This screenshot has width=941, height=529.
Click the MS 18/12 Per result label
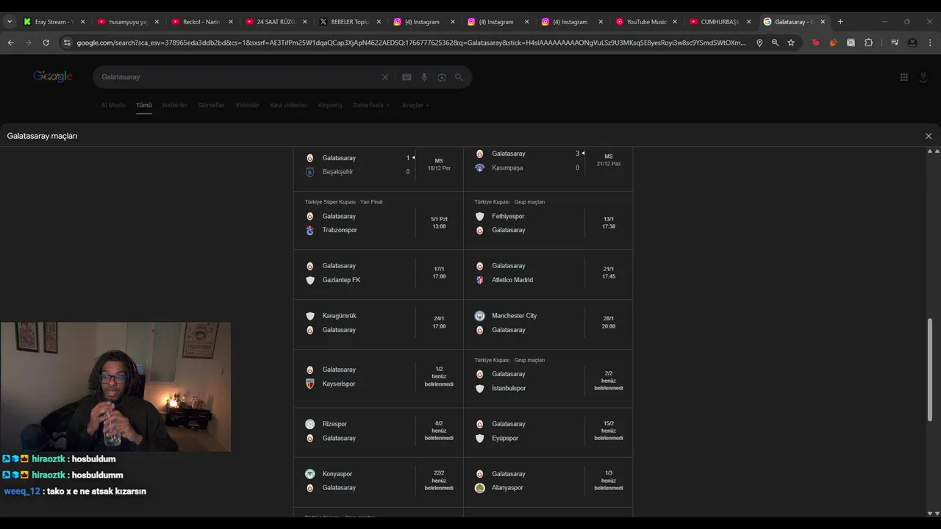click(x=439, y=165)
